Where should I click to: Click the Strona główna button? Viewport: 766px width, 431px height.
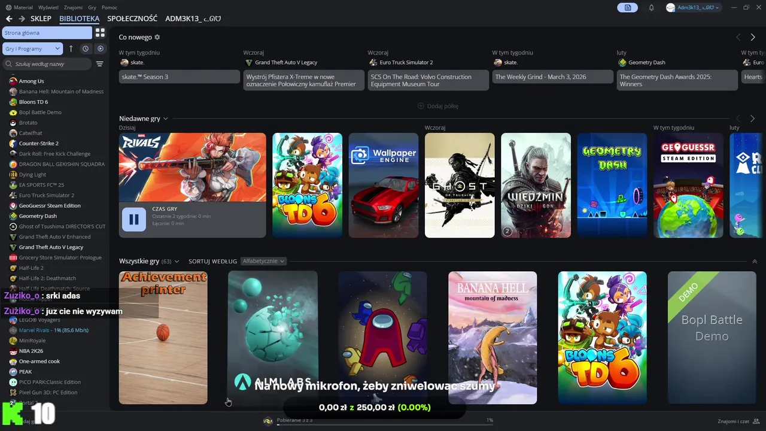click(x=47, y=33)
